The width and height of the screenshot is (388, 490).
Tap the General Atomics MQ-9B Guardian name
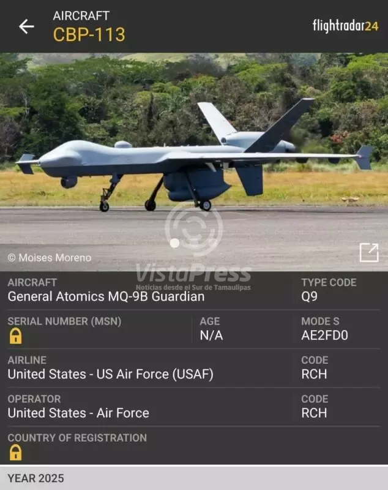coord(106,296)
